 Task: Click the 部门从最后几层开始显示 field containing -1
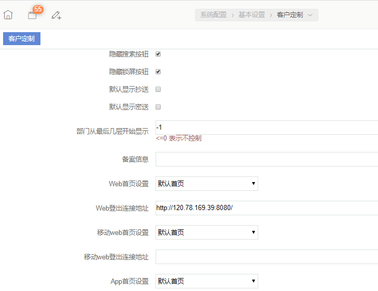tap(267, 128)
